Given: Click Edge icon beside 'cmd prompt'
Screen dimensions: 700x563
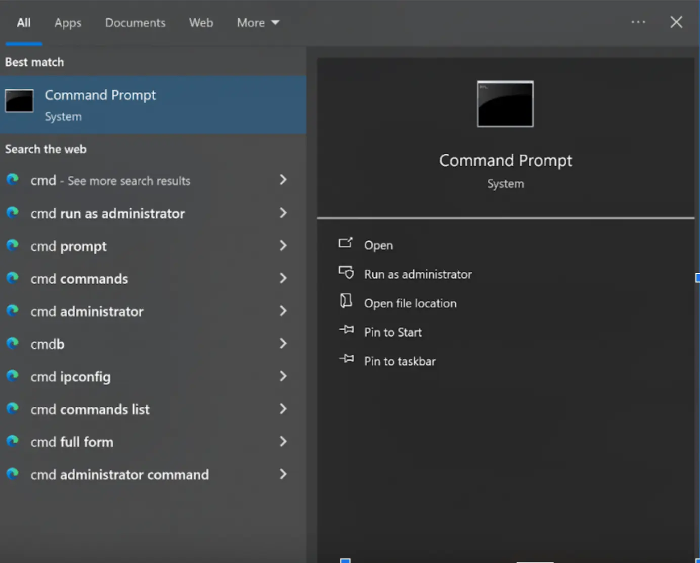Looking at the screenshot, I should coord(13,245).
